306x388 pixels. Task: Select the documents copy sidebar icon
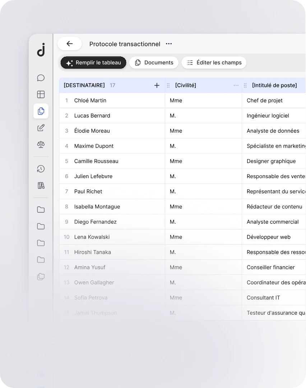tap(41, 111)
